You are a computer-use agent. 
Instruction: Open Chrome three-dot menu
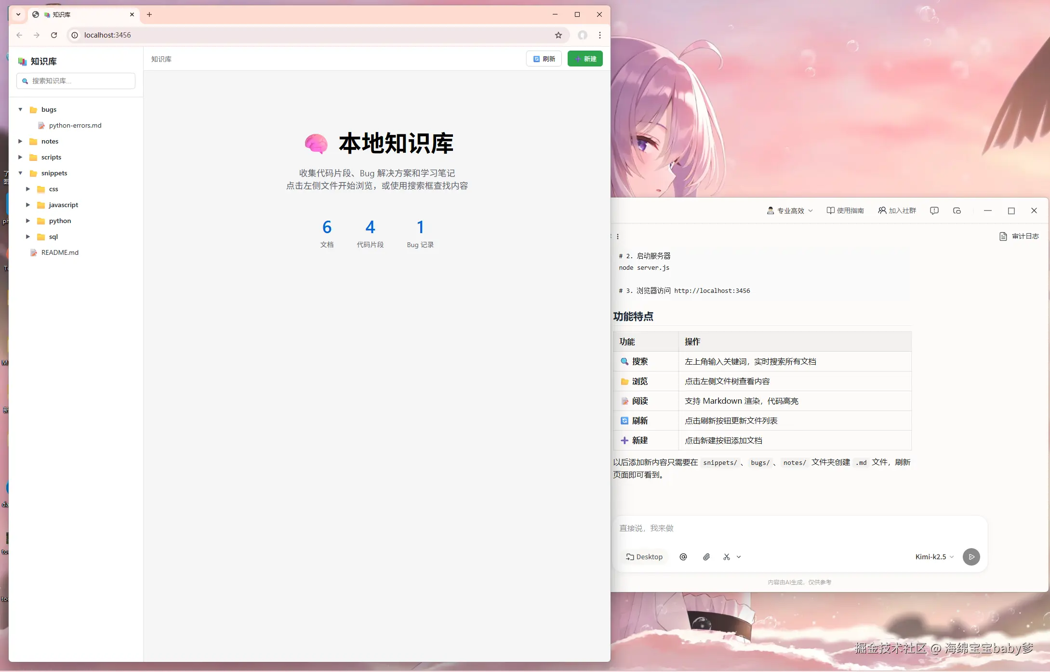600,35
